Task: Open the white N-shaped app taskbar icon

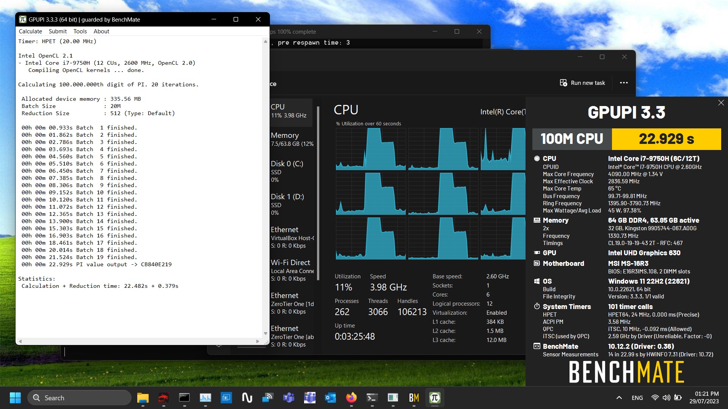Action: 247,398
